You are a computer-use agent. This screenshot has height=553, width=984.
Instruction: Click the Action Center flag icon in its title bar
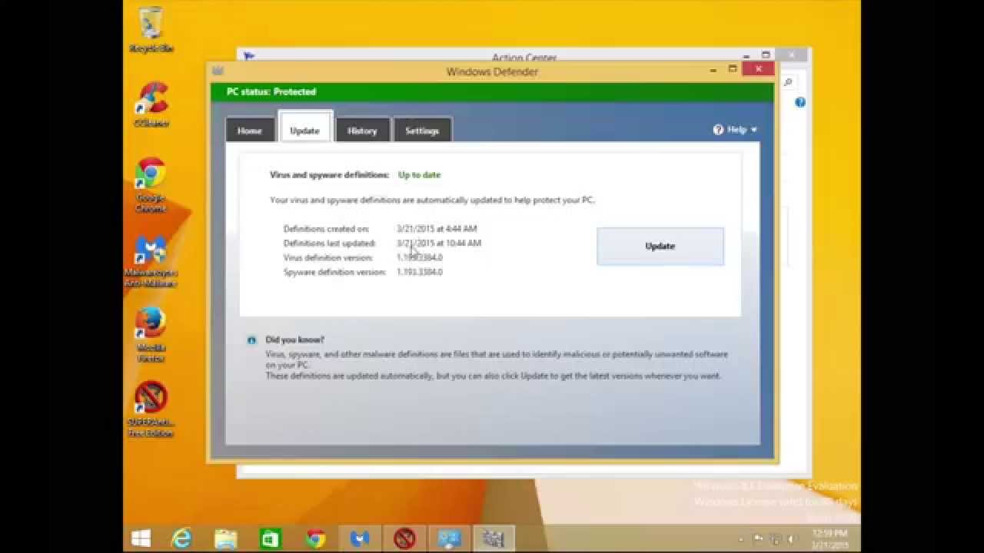tap(248, 56)
